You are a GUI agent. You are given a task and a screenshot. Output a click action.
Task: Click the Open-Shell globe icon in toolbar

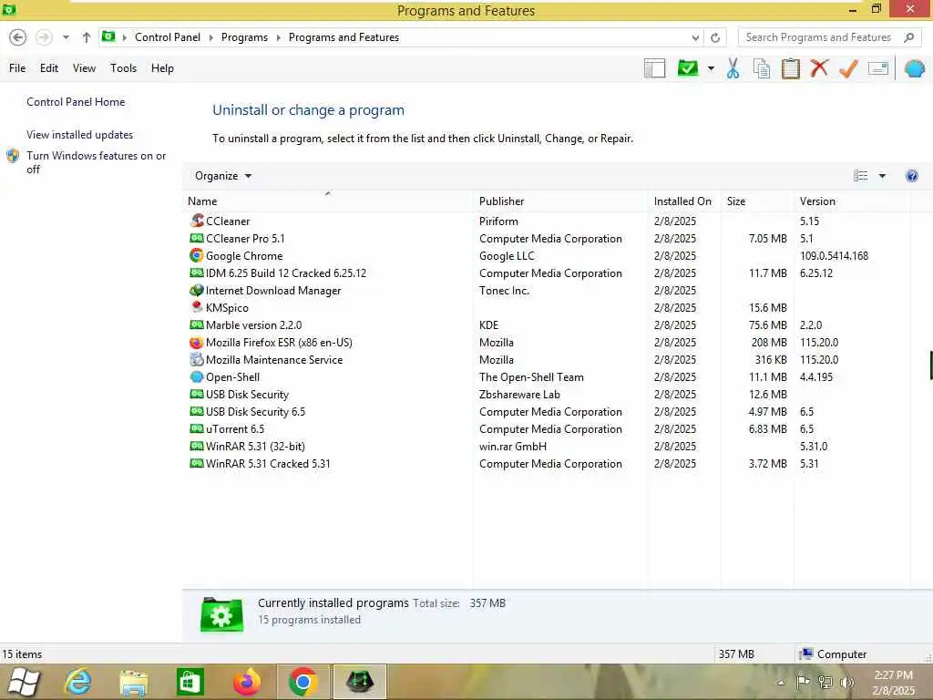pos(915,68)
